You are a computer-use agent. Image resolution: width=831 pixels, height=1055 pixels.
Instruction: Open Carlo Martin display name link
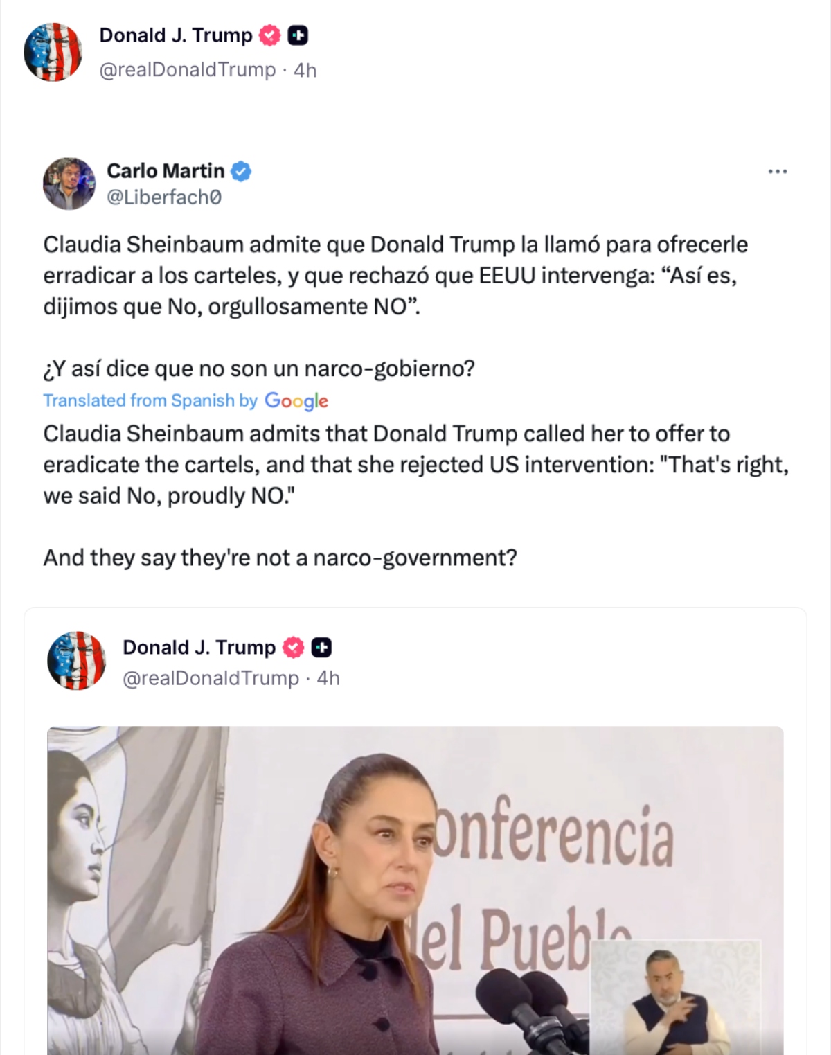(x=166, y=171)
